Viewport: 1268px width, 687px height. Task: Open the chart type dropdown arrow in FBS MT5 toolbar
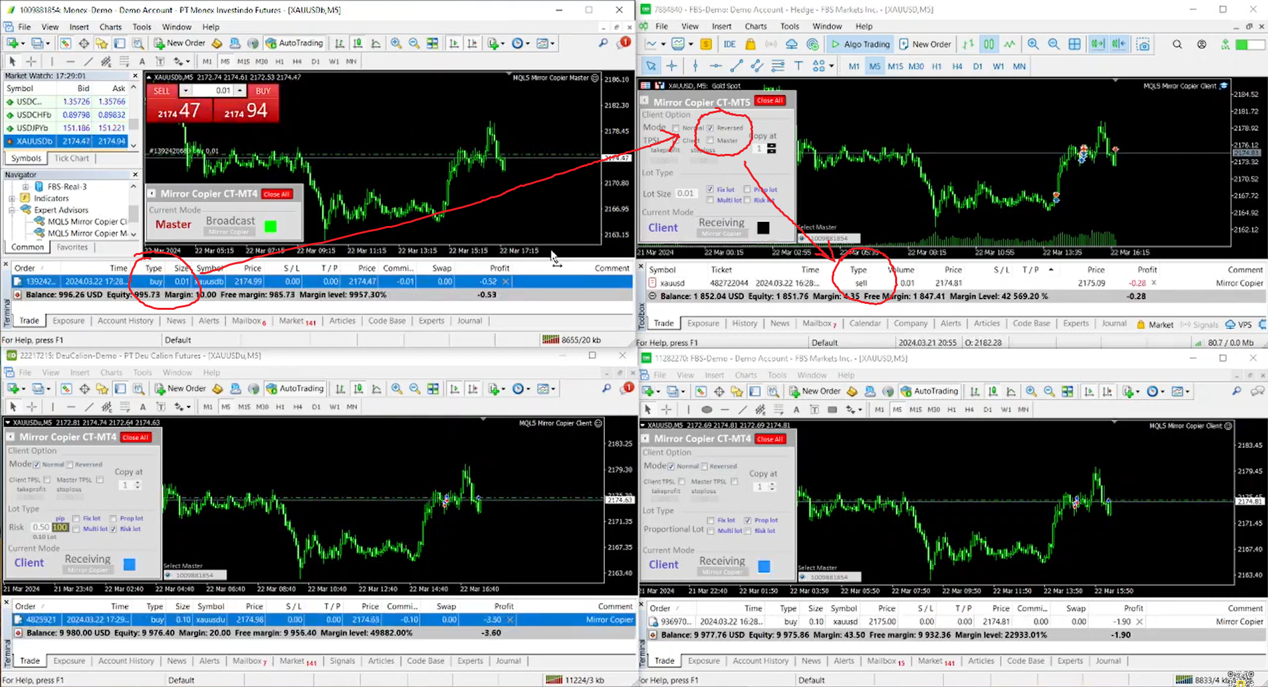664,44
